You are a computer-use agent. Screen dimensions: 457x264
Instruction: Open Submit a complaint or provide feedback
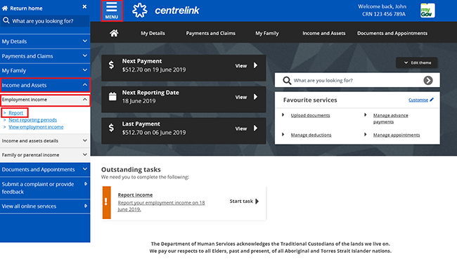(45, 187)
